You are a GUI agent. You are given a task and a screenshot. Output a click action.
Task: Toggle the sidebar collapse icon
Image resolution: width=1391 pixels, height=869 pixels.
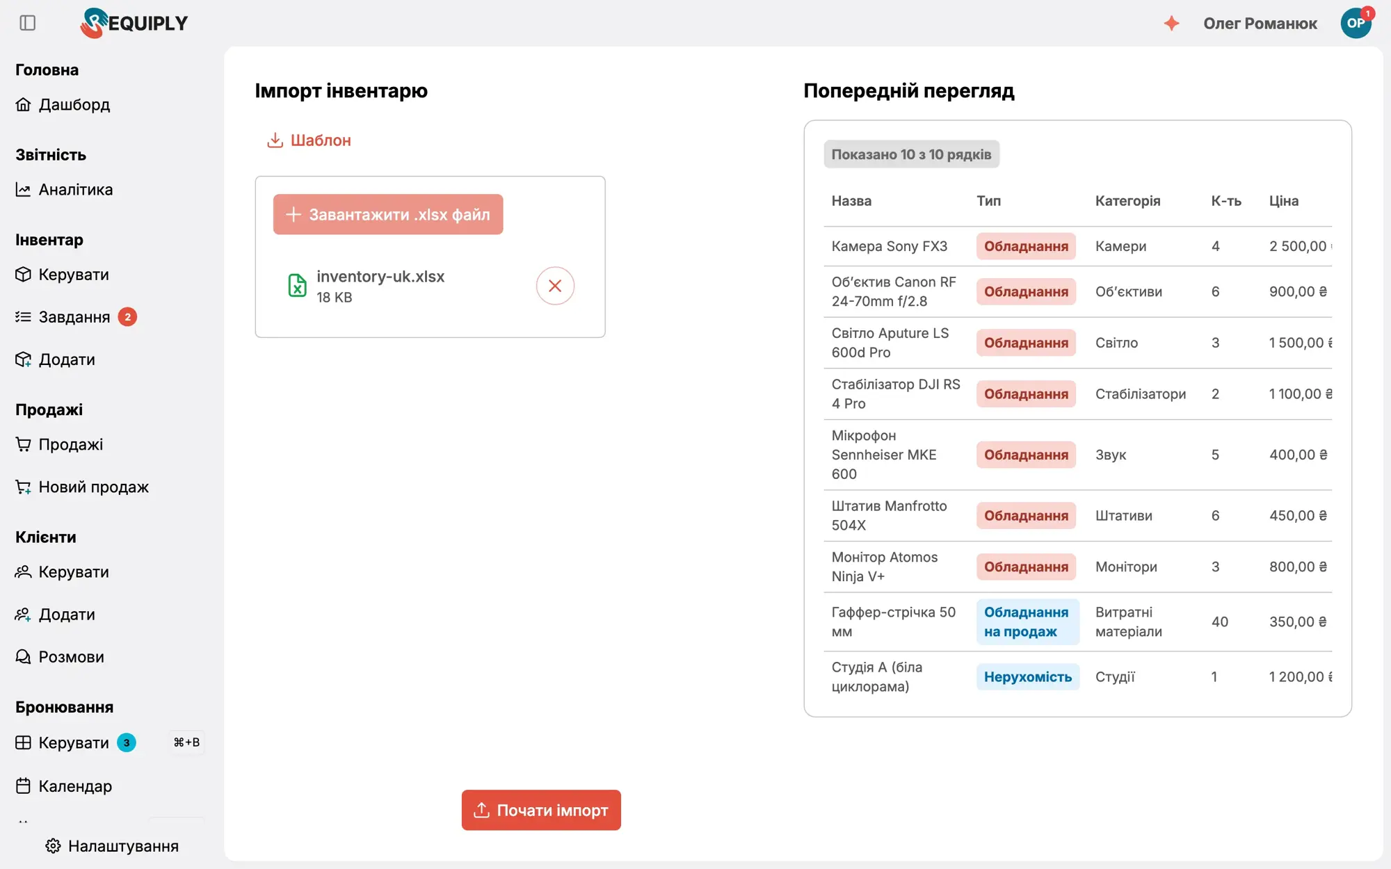click(28, 23)
